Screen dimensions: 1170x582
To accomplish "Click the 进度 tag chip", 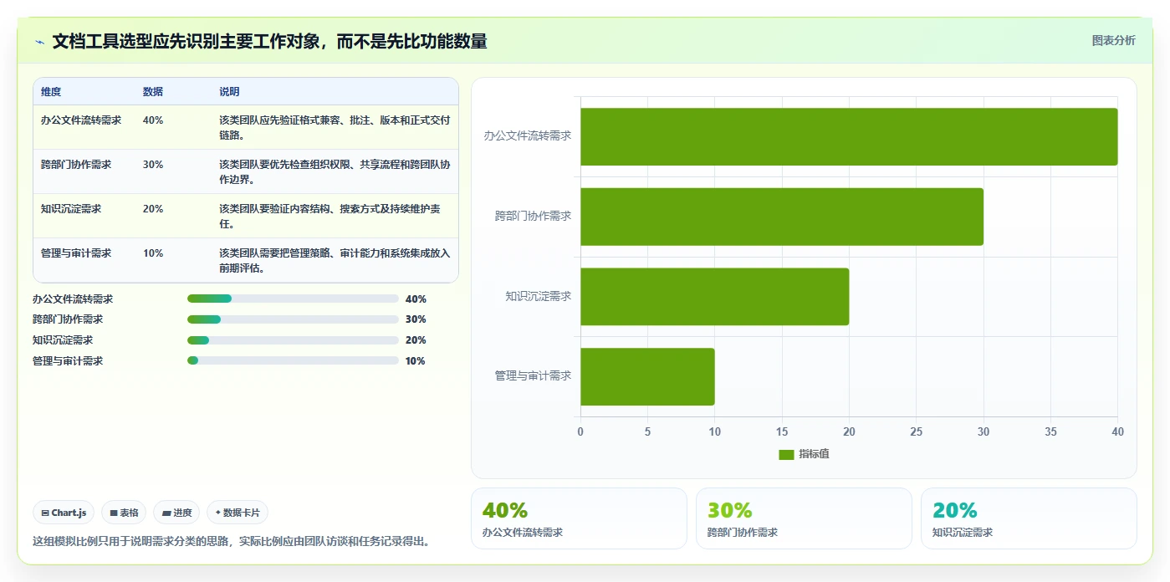I will point(176,513).
